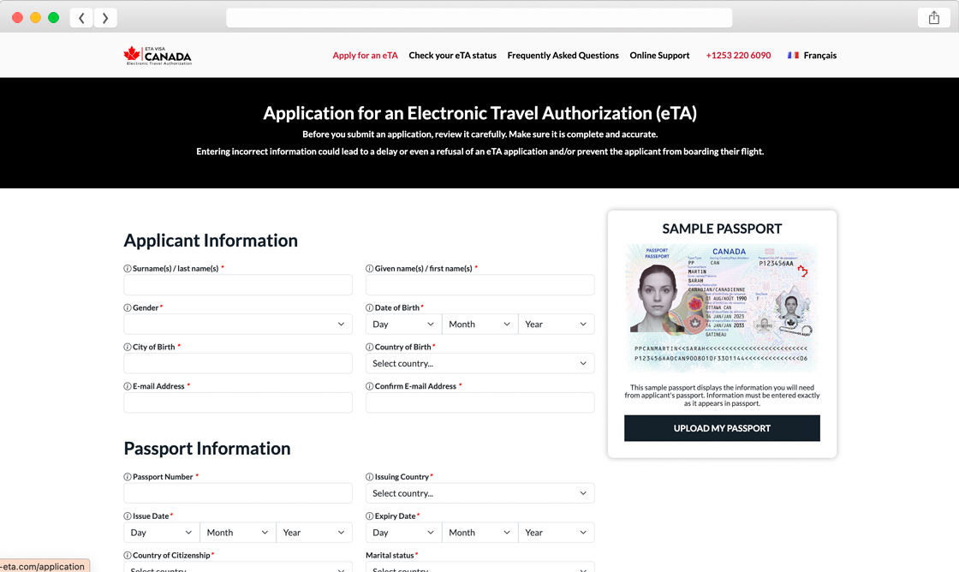The width and height of the screenshot is (959, 572).
Task: Click info icon beside Expiry Date label
Action: 370,516
